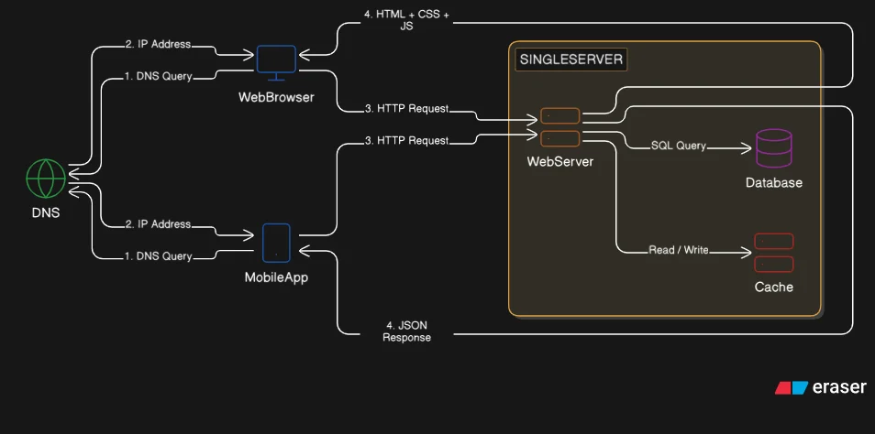
Task: Click the SQL Query connector label
Action: (679, 146)
